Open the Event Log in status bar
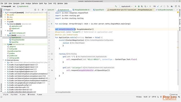The width and height of the screenshot is (181, 102). [x=173, y=95]
